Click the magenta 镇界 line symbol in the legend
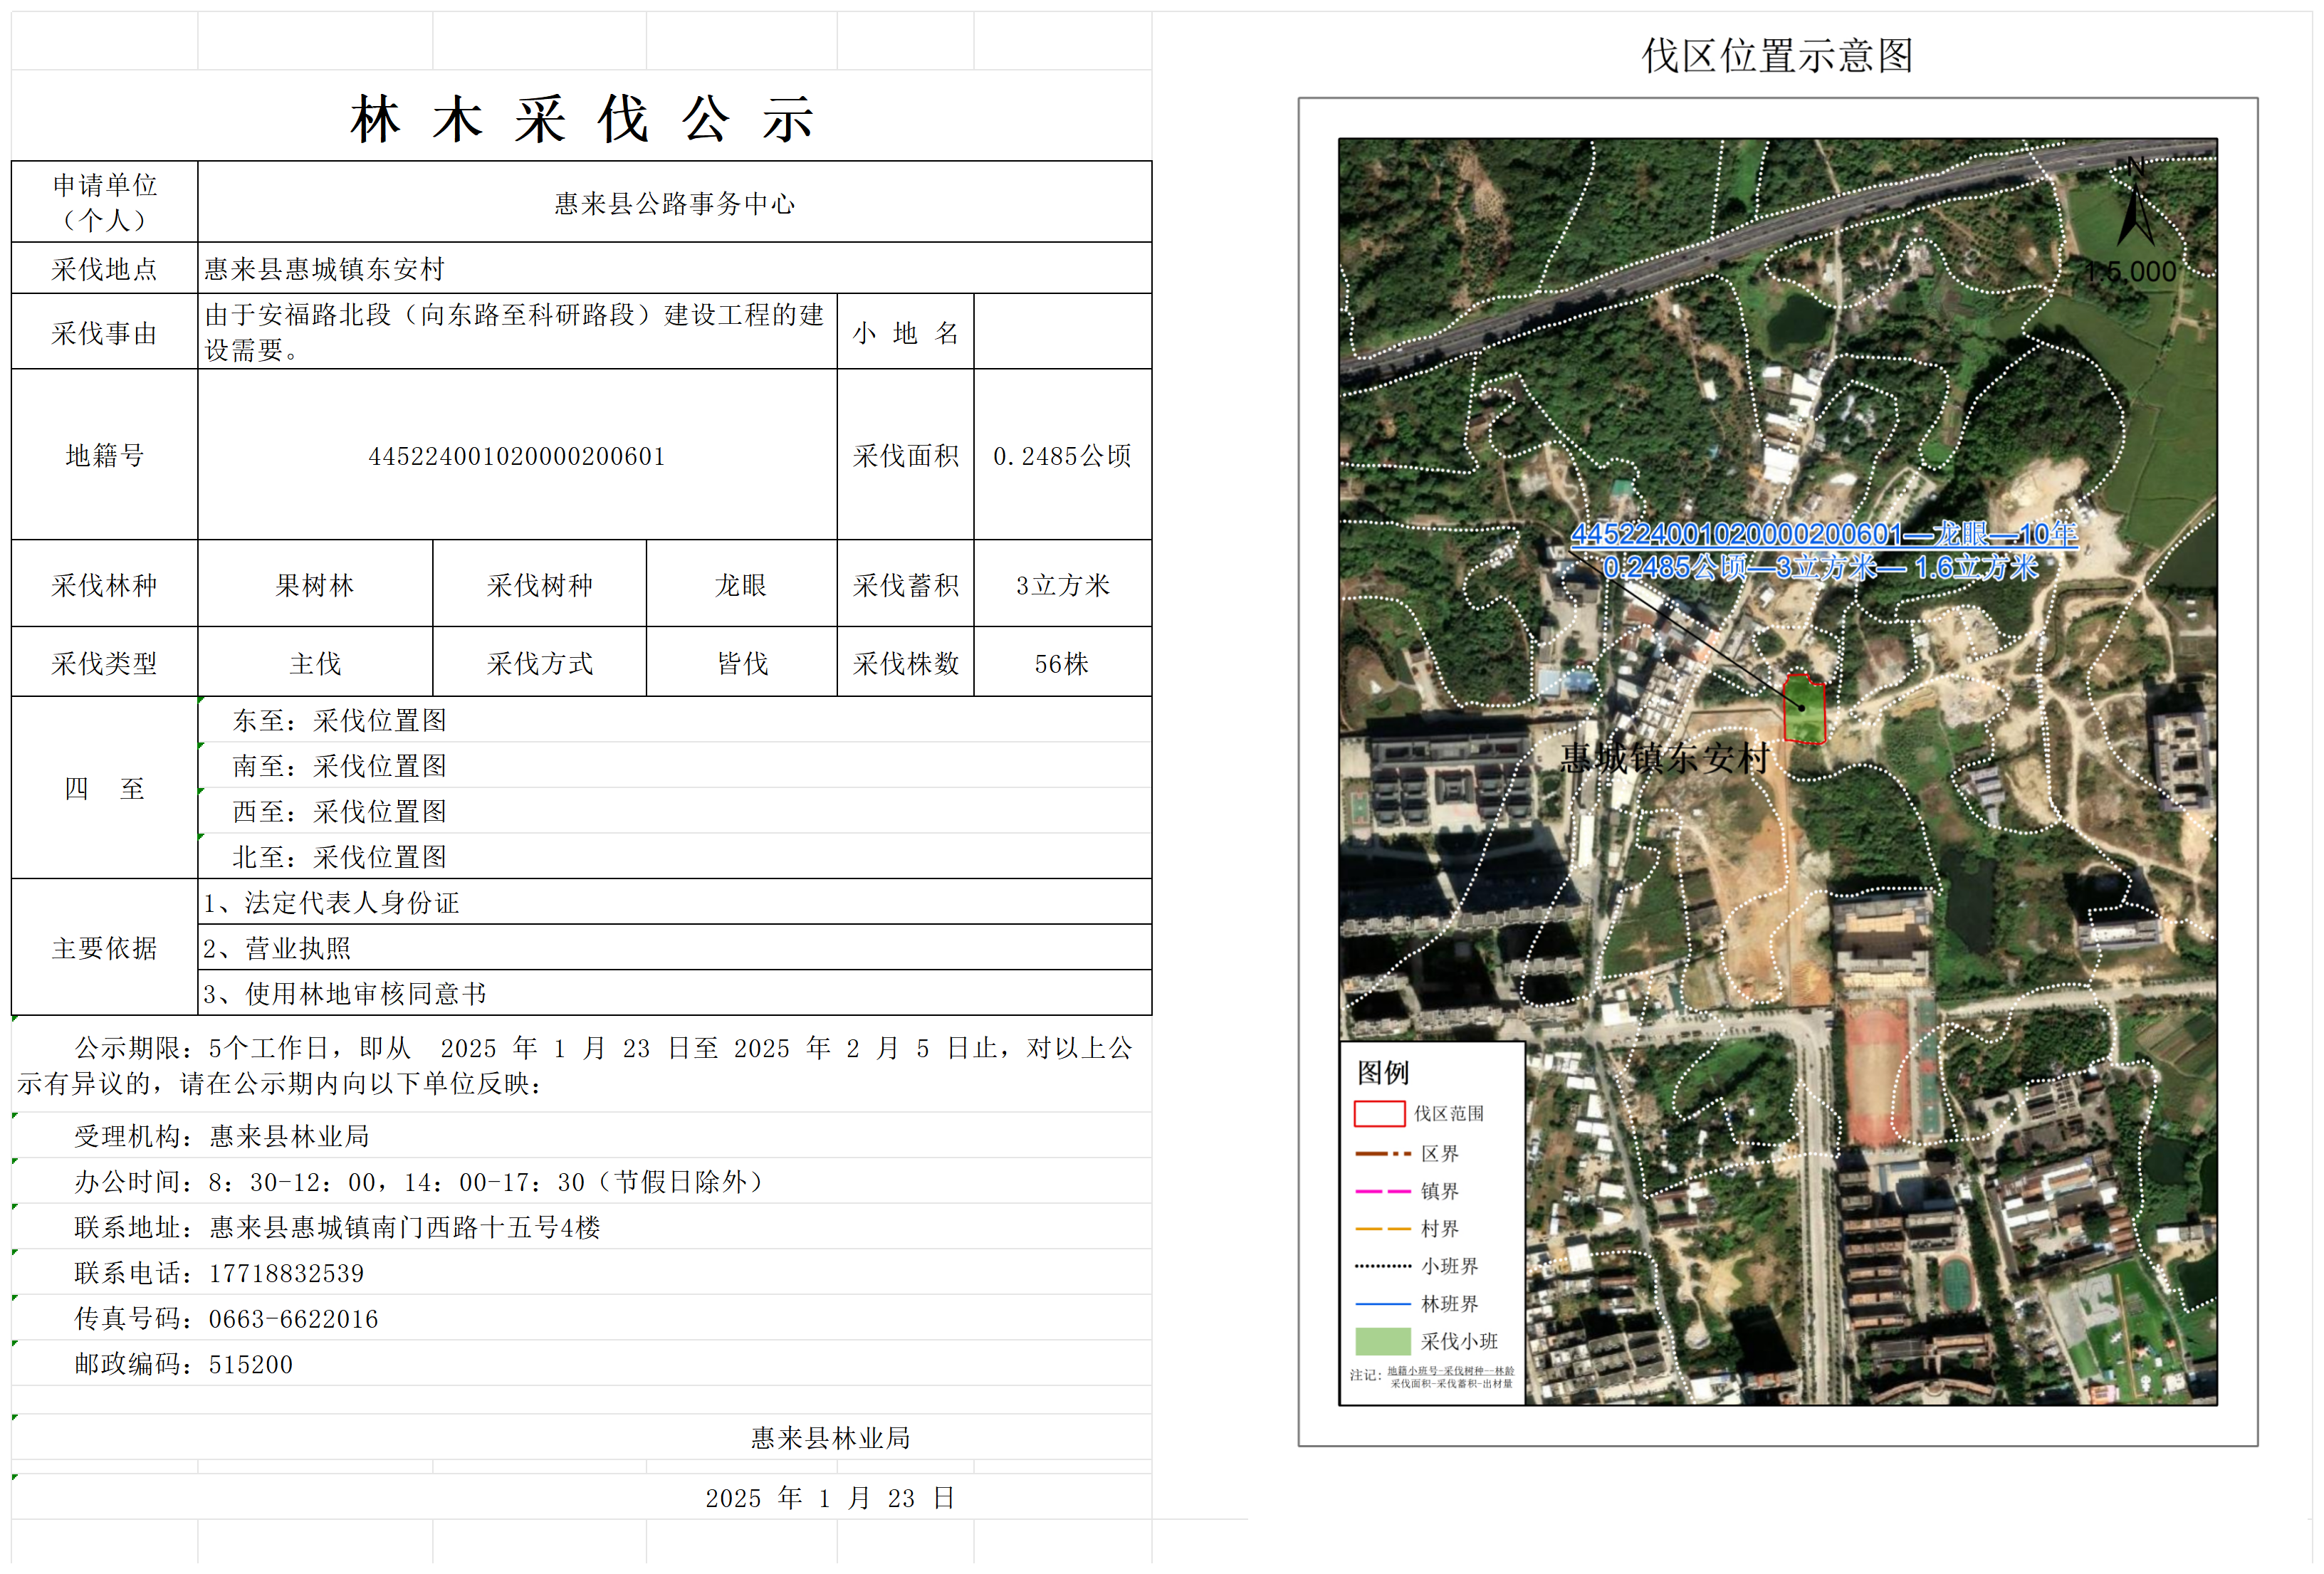The width and height of the screenshot is (2324, 1574). 1382,1191
